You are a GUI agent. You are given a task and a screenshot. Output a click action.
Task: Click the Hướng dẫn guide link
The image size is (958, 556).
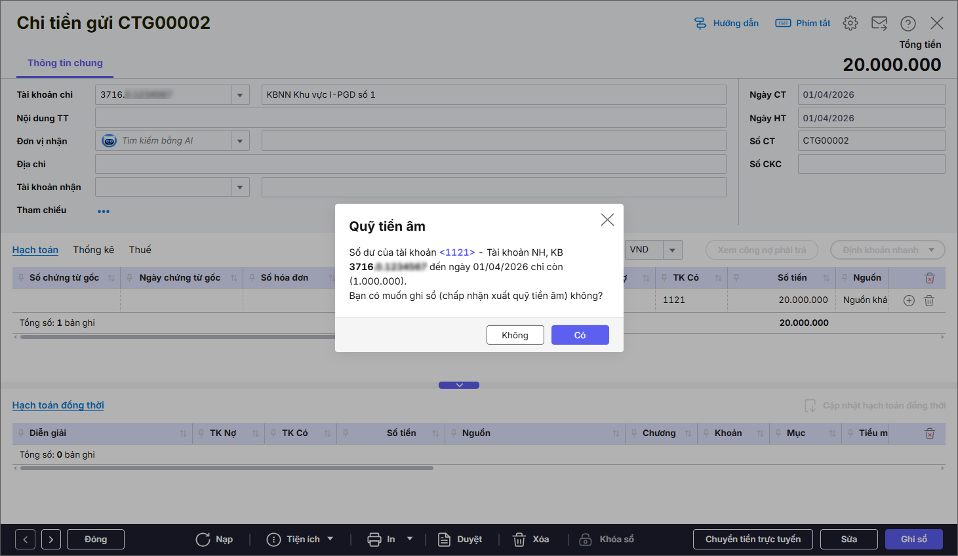pyautogui.click(x=727, y=23)
